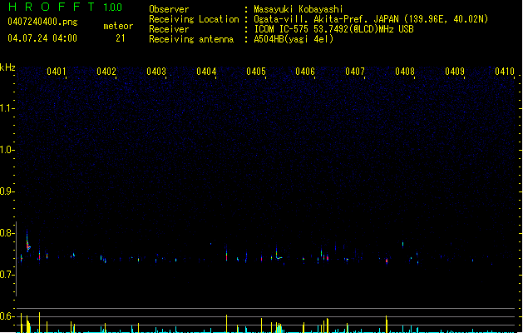
Task: Click the 1.1 frequency axis label
Action: [x=7, y=108]
